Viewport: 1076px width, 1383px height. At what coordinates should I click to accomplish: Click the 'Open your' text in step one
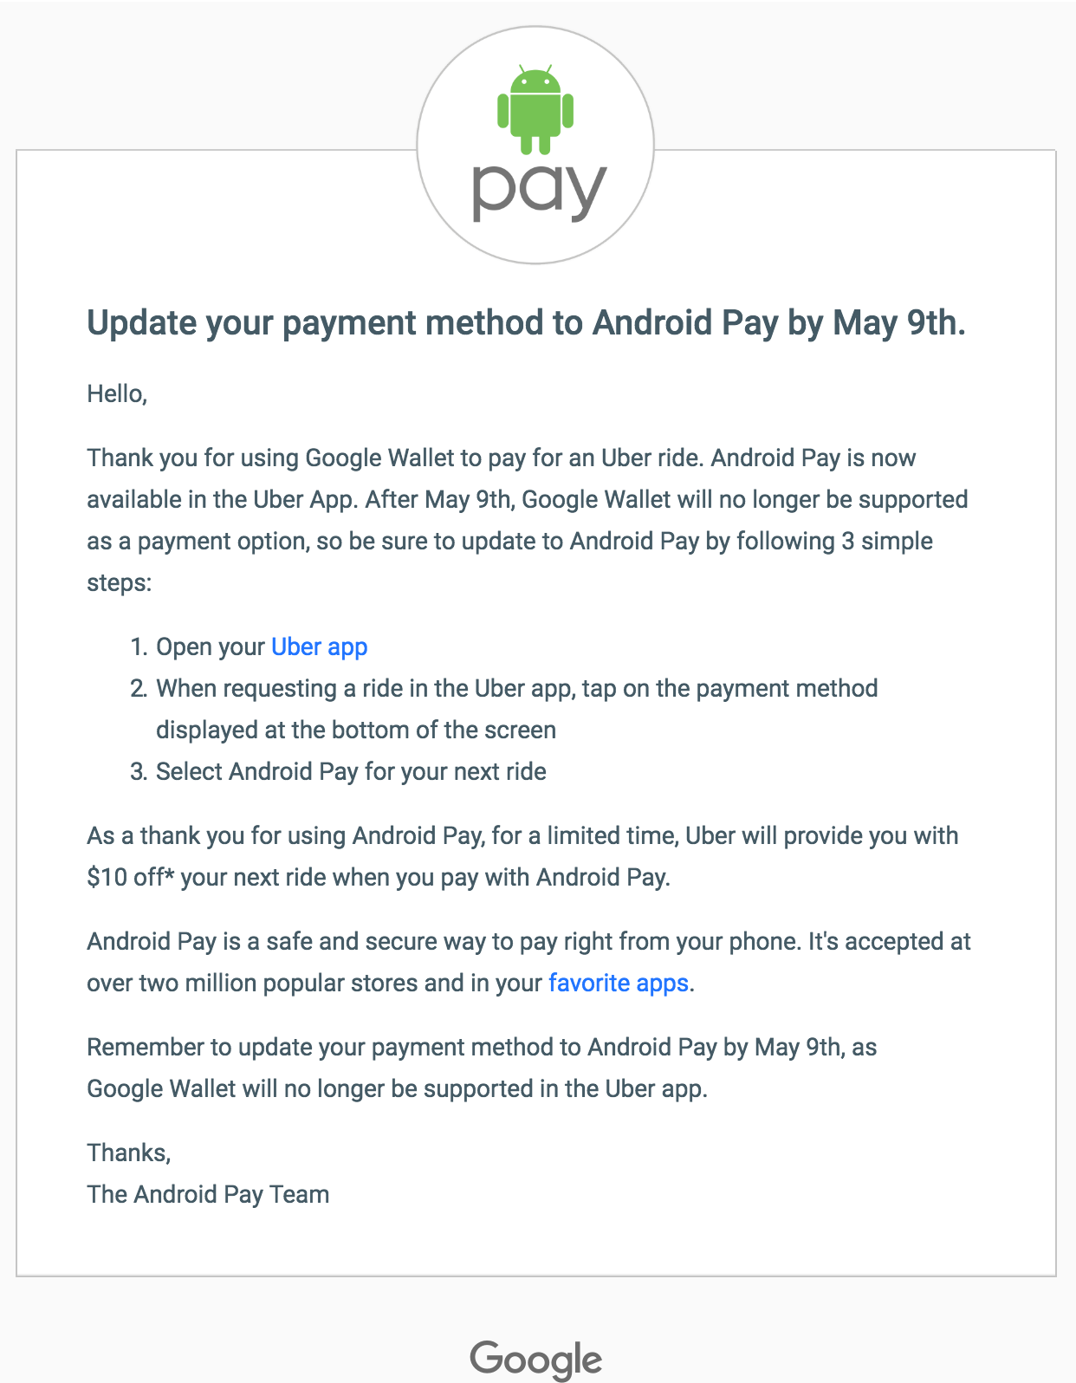(x=211, y=647)
